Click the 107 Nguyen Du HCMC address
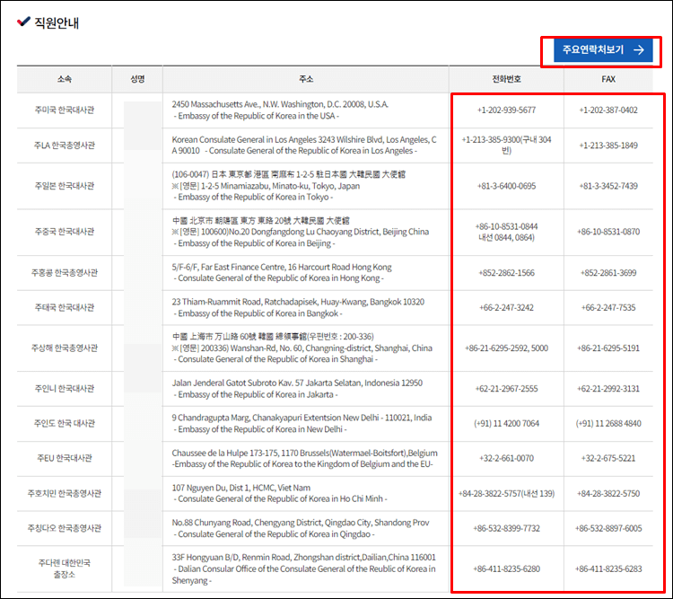The image size is (673, 599). (279, 493)
